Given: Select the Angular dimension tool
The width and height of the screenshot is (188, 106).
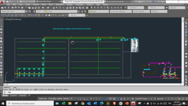Looking at the screenshot, I should (x=26, y=15).
